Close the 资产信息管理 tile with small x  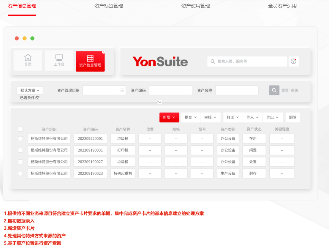click(103, 52)
